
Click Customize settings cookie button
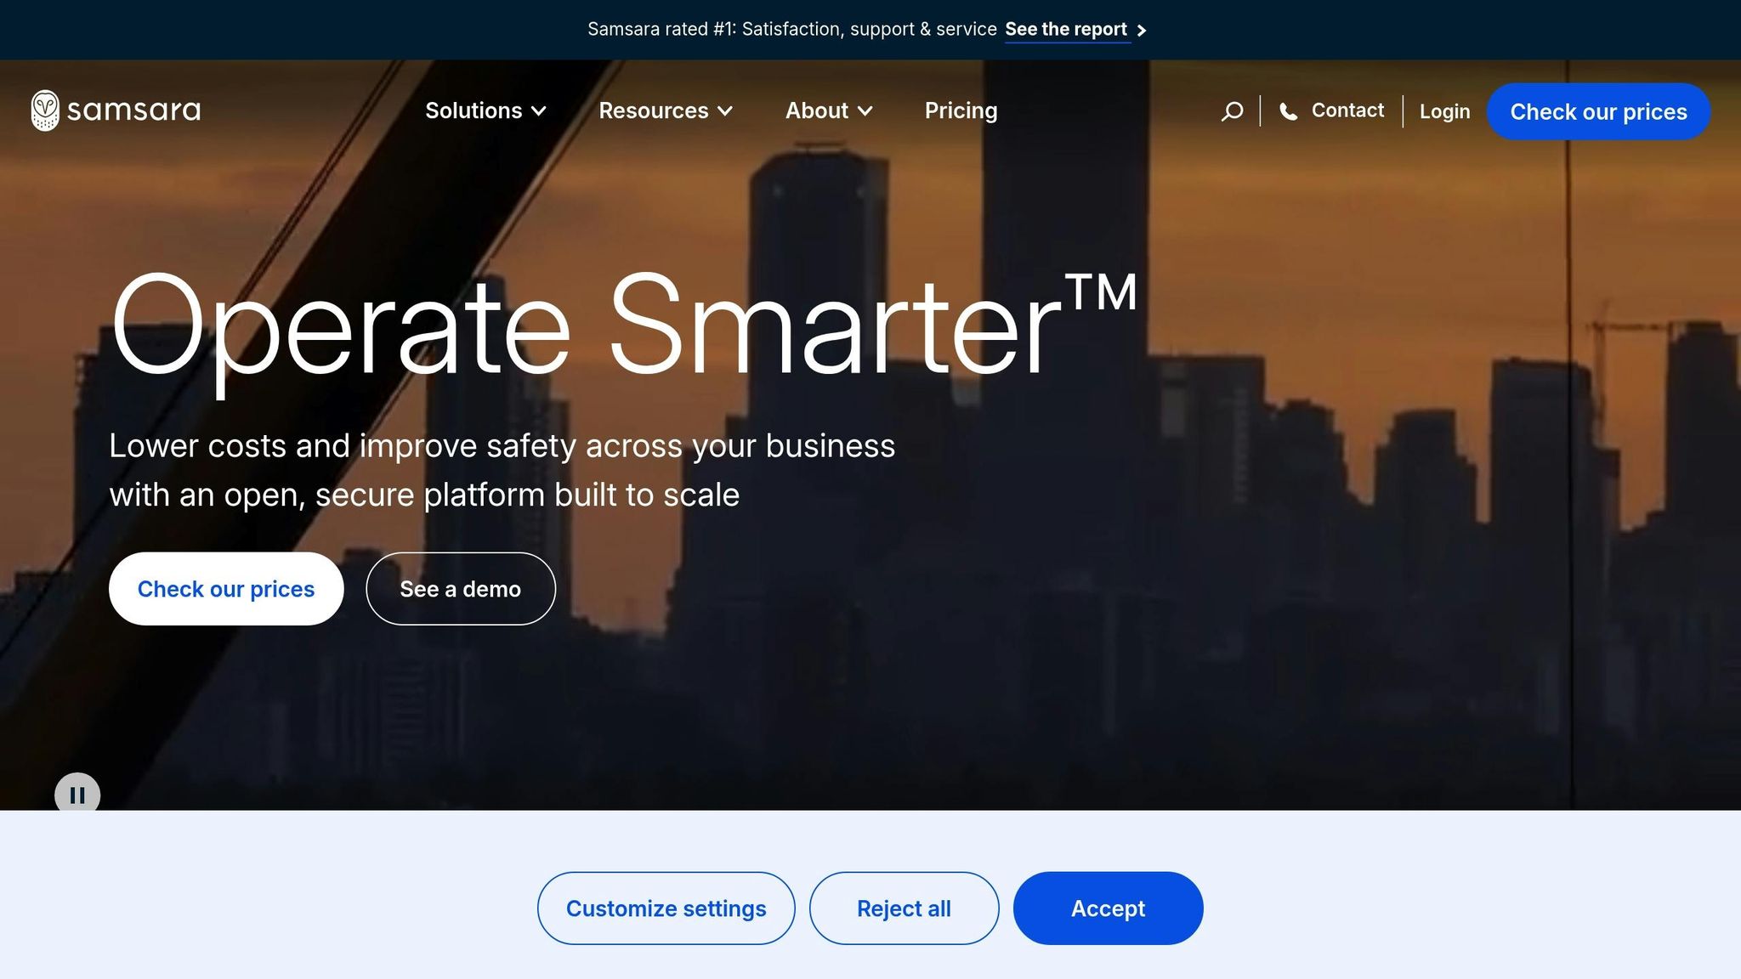666,908
